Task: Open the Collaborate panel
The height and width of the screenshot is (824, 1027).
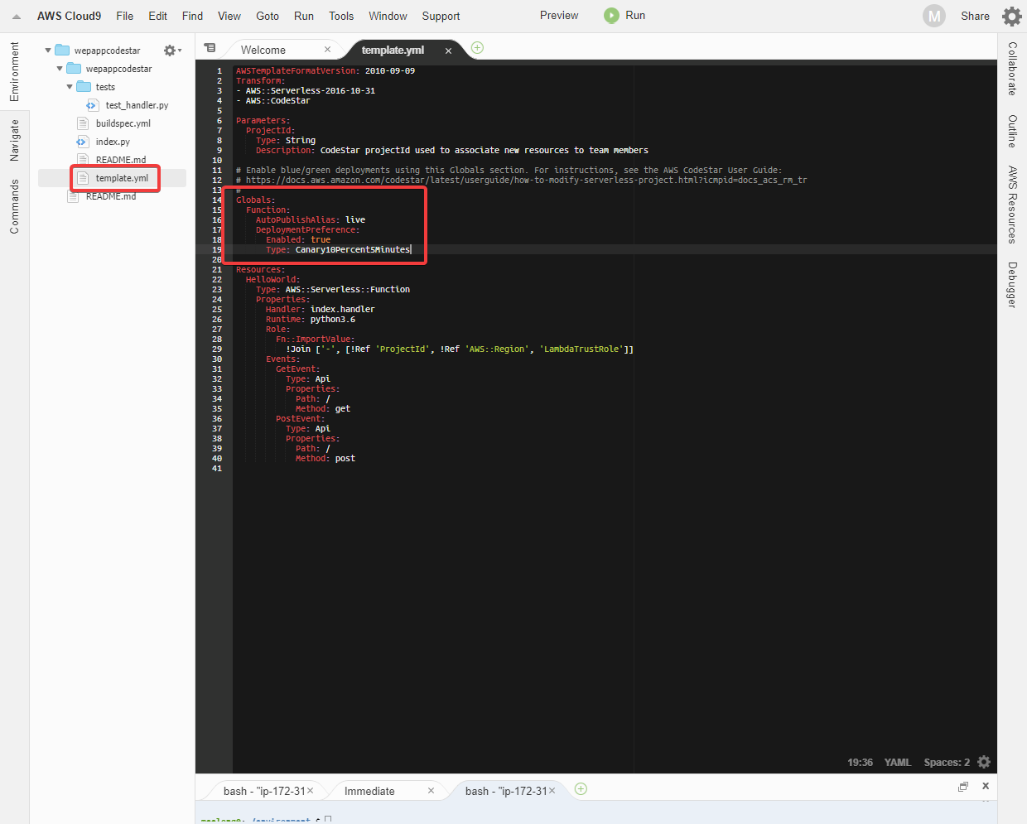Action: [x=1012, y=69]
